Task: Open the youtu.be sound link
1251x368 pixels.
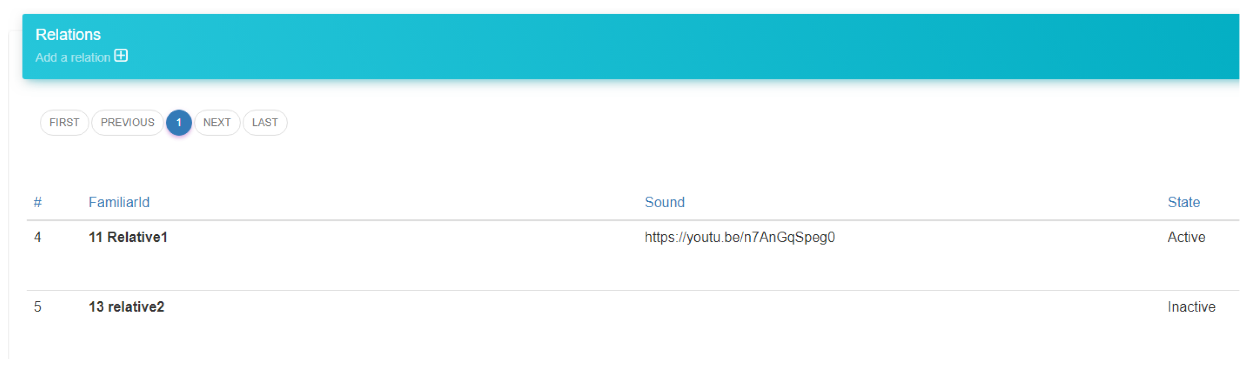Action: [739, 237]
